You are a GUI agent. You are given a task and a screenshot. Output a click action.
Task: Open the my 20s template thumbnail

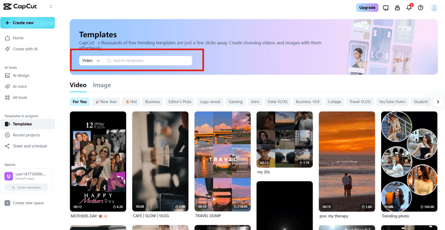tap(285, 139)
